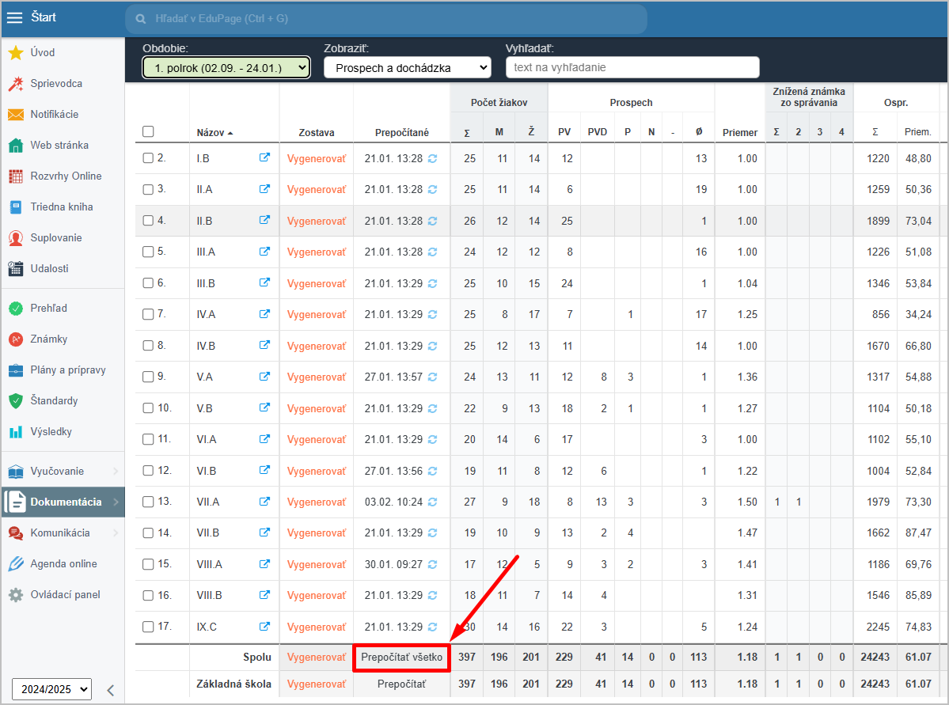Open class VII.A via external link icon
The height and width of the screenshot is (705, 949).
[265, 502]
